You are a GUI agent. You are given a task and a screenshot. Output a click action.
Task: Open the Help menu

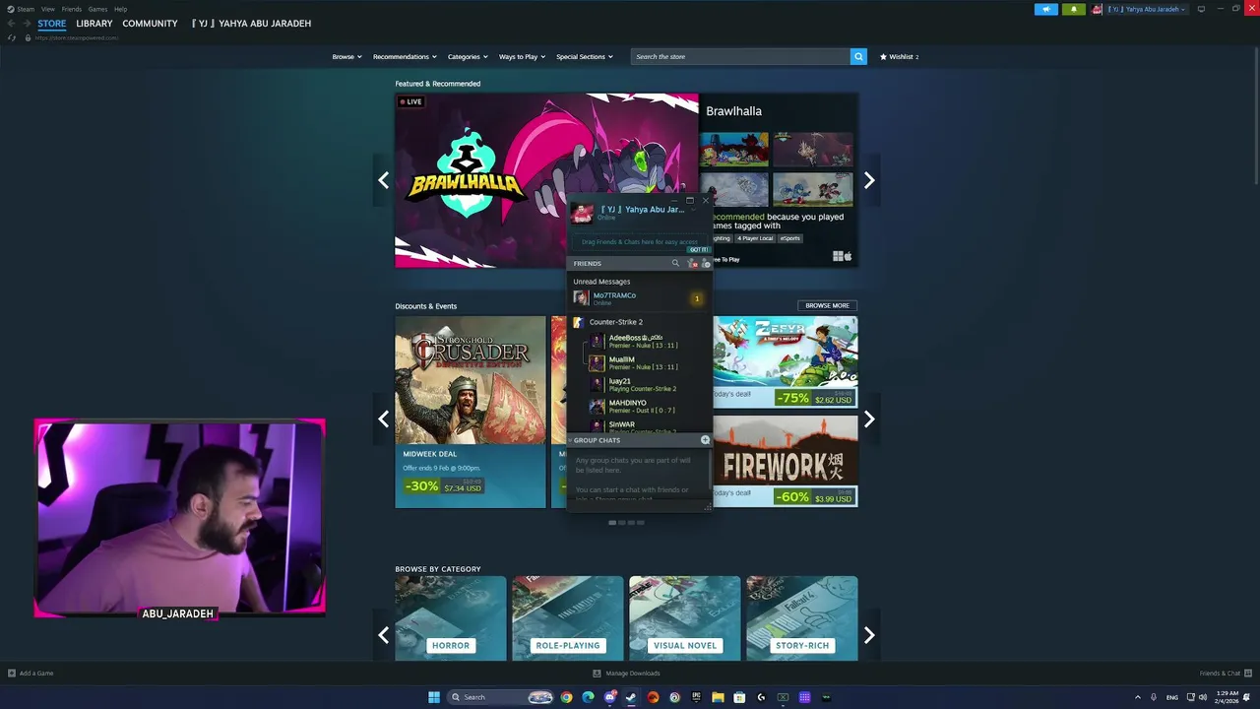120,9
